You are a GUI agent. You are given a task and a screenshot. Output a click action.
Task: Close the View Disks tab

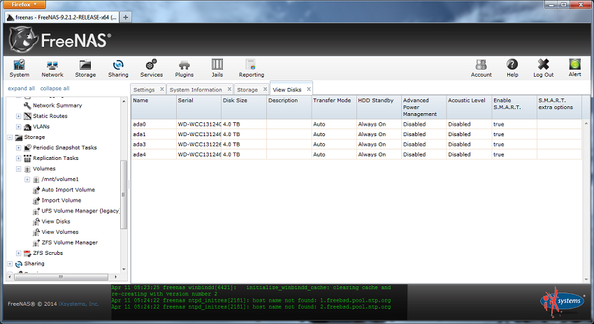pos(309,89)
